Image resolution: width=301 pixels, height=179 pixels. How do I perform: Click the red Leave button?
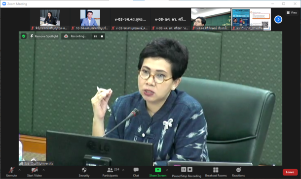290,172
